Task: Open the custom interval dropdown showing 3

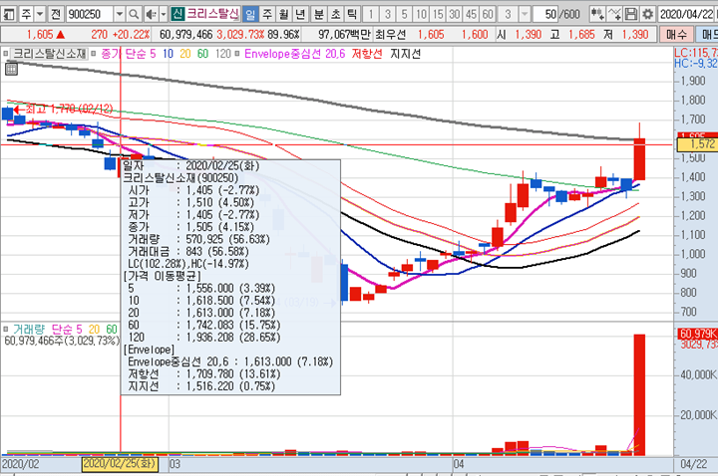Action: [x=525, y=15]
